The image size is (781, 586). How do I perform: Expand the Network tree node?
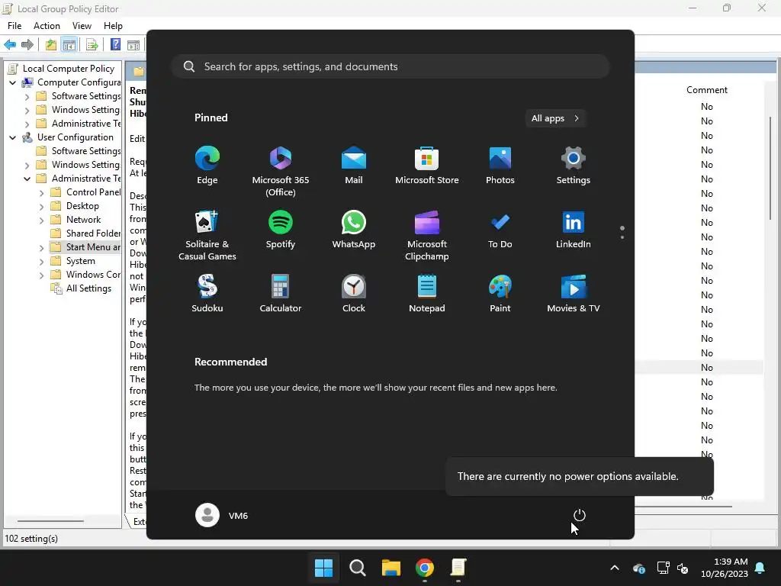click(42, 221)
